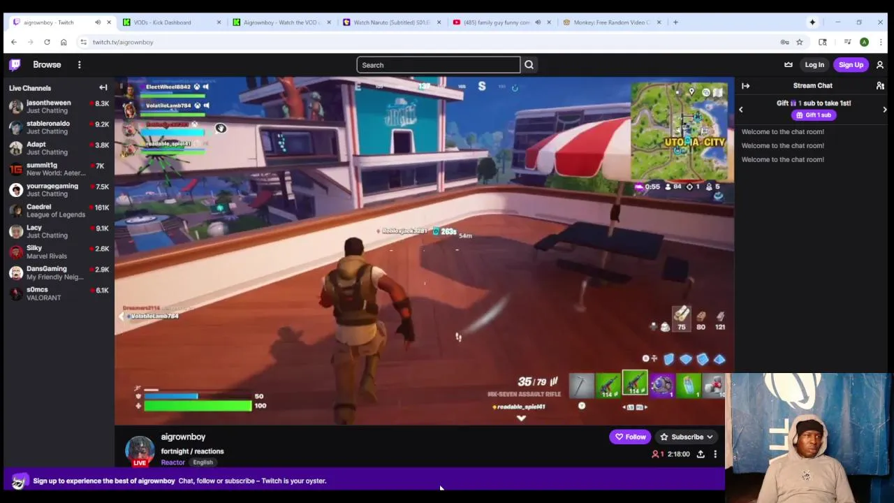This screenshot has width=894, height=503.
Task: Open stream more options three dots
Action: (x=715, y=454)
